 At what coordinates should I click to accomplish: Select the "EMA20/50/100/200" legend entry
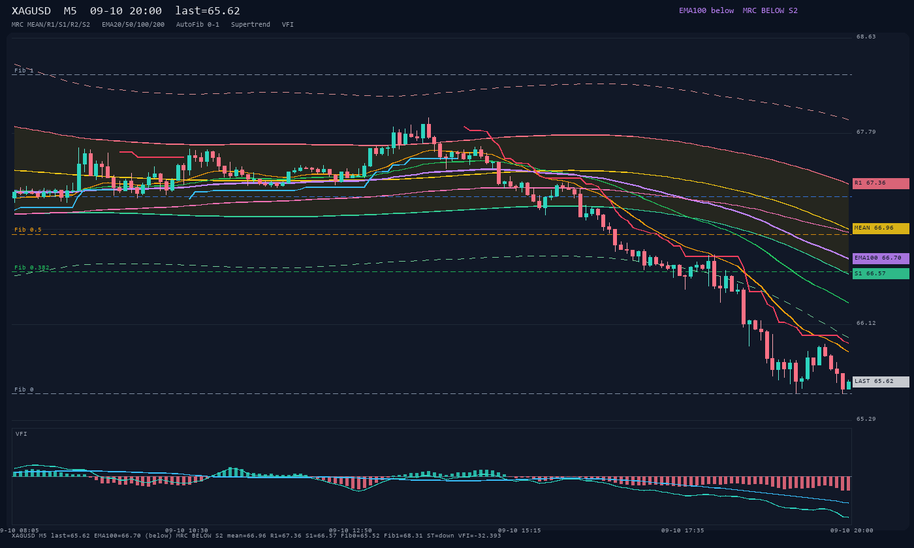tap(133, 25)
